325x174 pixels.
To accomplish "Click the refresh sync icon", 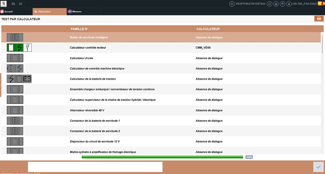I will point(270,4).
